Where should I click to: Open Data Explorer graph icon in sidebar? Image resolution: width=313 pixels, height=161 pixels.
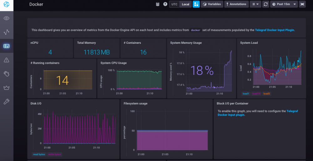click(7, 32)
